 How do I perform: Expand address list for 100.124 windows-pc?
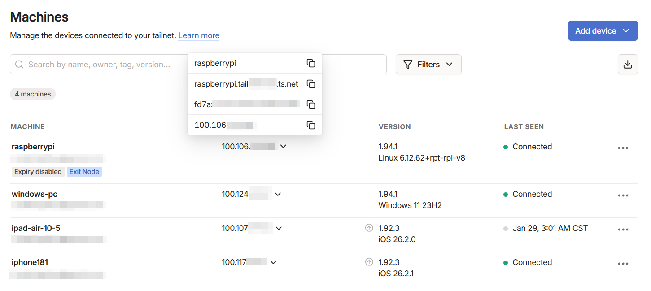278,194
